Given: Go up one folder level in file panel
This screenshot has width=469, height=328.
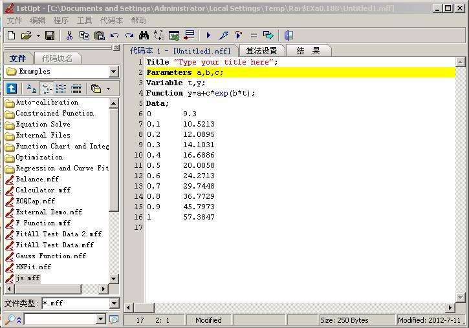Looking at the screenshot, I should pos(12,88).
